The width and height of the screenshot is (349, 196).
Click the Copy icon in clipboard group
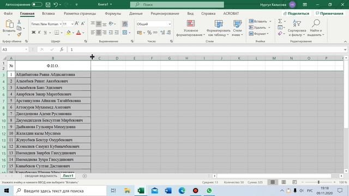(x=19, y=28)
